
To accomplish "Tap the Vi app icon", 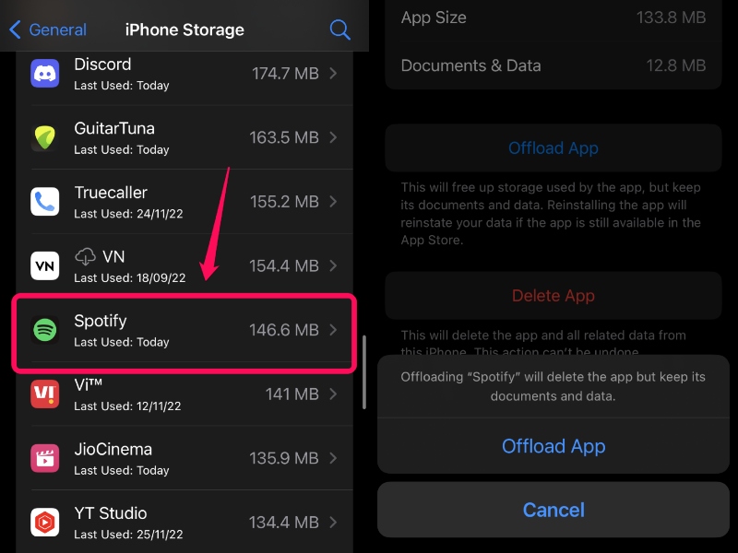I will click(x=45, y=394).
